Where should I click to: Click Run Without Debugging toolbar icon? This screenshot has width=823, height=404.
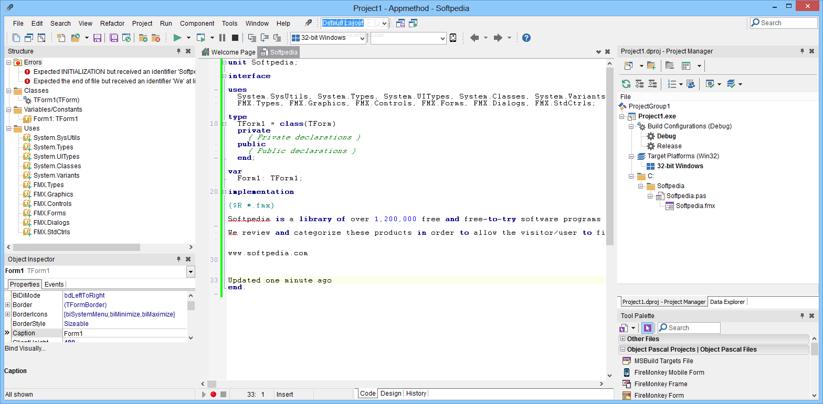(201, 38)
